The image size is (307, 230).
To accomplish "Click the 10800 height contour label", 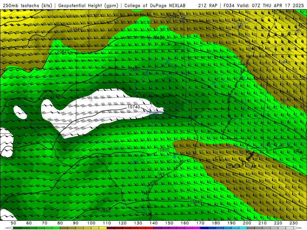I will pyautogui.click(x=163, y=150).
